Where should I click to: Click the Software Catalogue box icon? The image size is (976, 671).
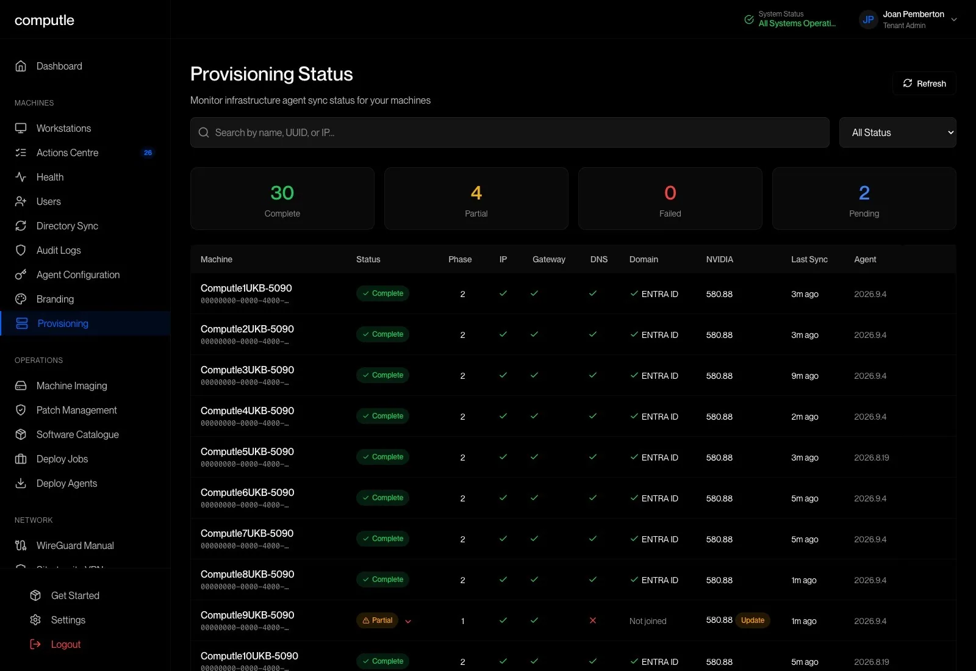click(x=21, y=434)
